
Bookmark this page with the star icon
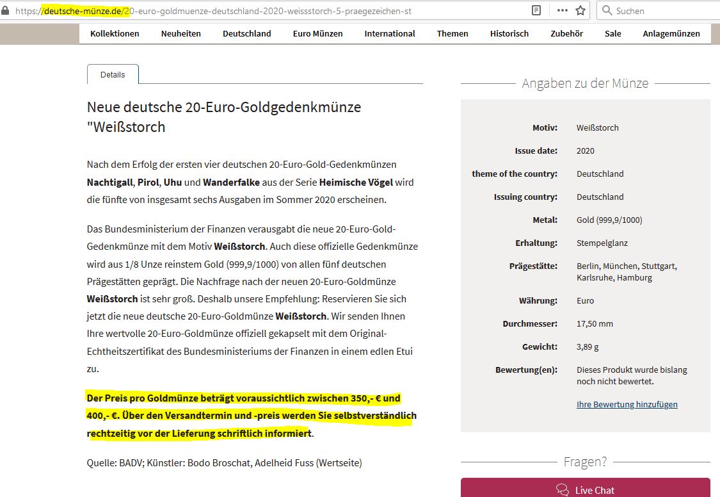coord(580,11)
